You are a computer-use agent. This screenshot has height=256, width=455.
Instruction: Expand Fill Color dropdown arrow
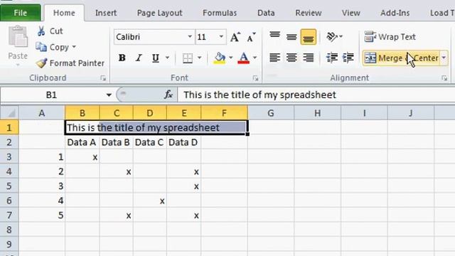point(230,58)
